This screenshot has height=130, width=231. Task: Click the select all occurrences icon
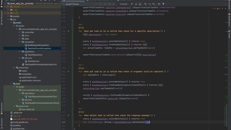(154, 4)
